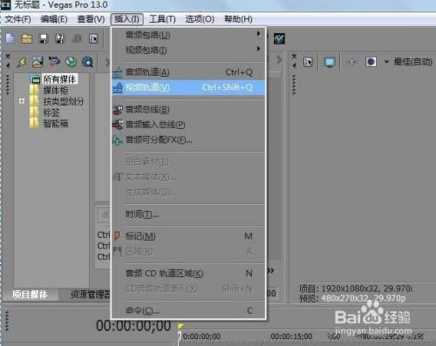Click the Properties icon in main toolbar
Image resolution: width=436 pixels, height=346 pixels.
click(x=93, y=38)
